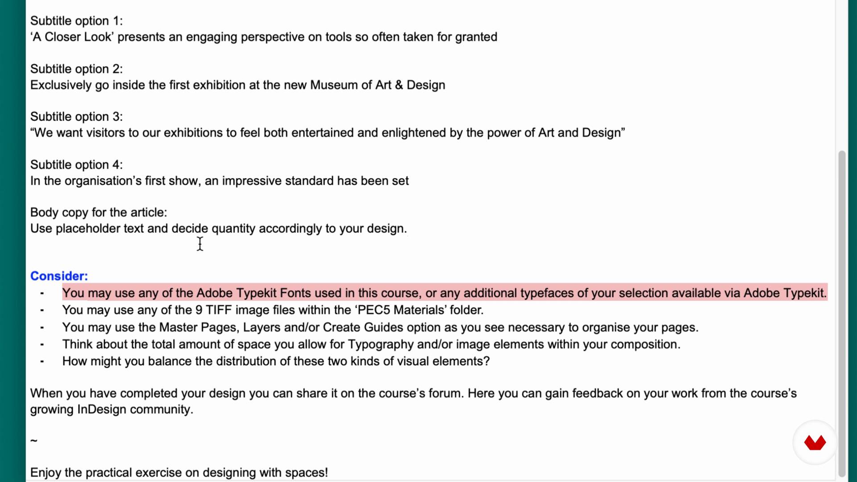Click the 'Exclusively go inside' sentence
This screenshot has width=857, height=482.
(x=238, y=85)
